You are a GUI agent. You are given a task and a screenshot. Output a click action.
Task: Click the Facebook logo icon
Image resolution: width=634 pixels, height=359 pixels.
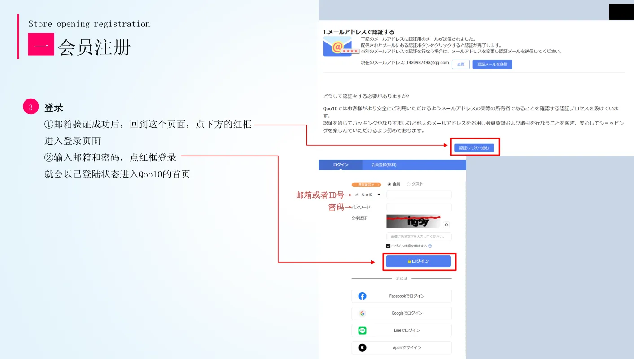coord(363,296)
